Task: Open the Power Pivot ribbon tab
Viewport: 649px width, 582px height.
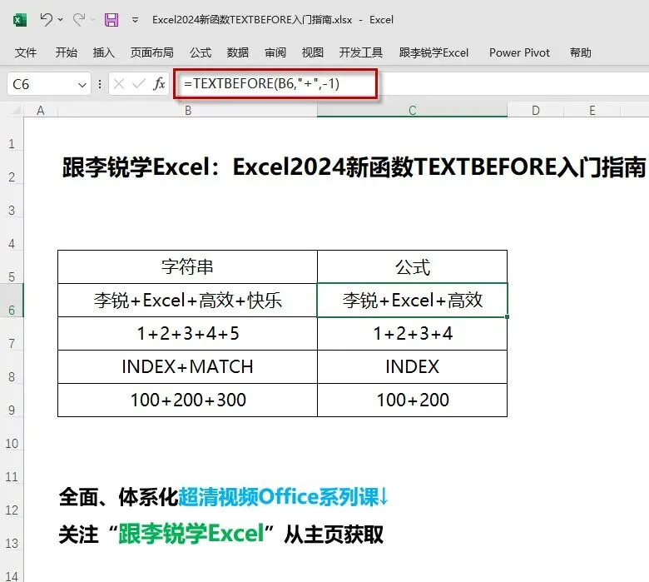Action: pos(519,52)
